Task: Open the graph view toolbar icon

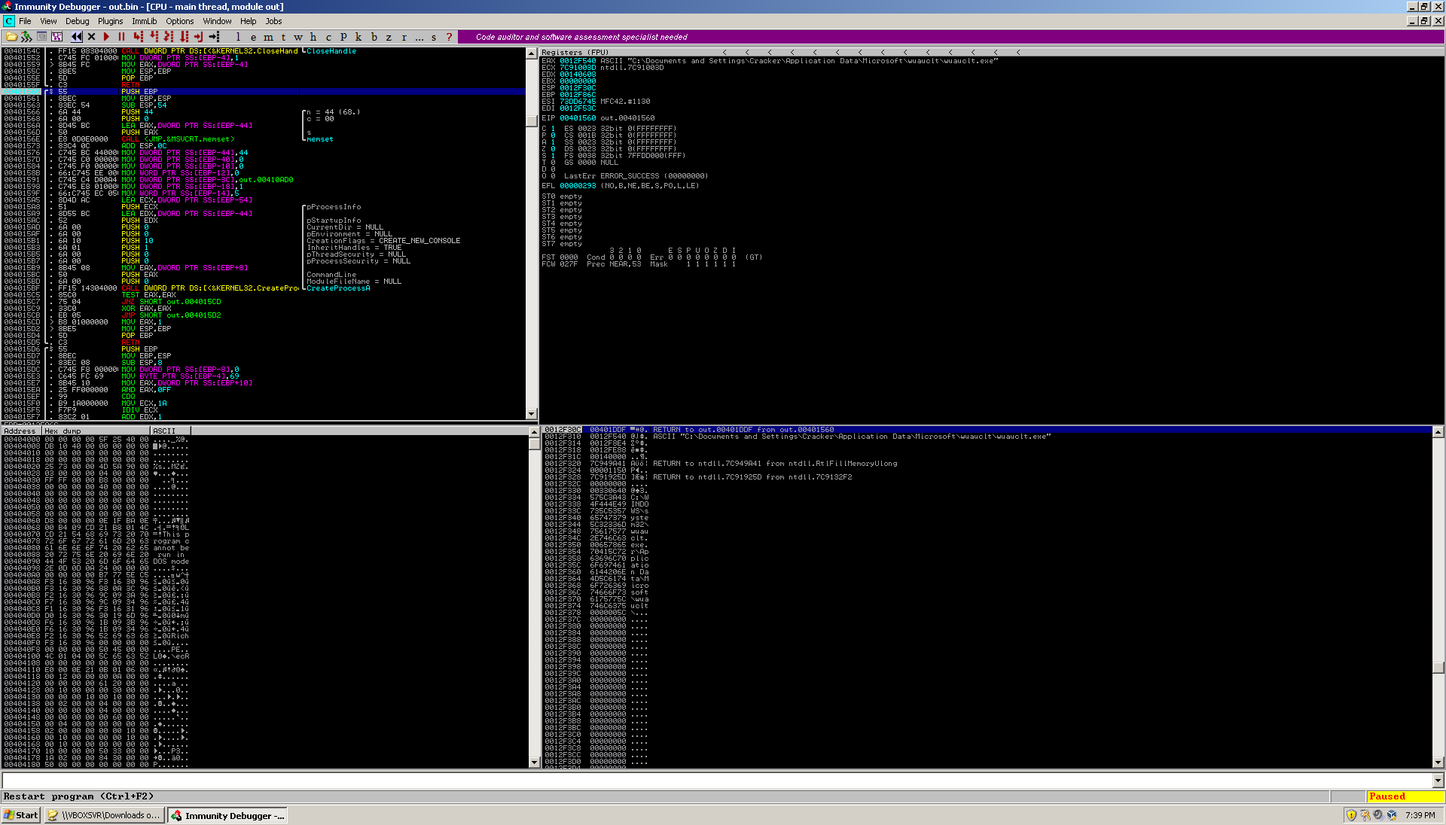Action: click(57, 37)
